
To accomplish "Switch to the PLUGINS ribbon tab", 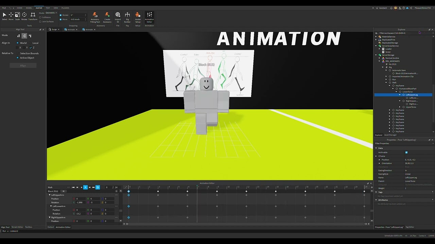I will click(65, 8).
